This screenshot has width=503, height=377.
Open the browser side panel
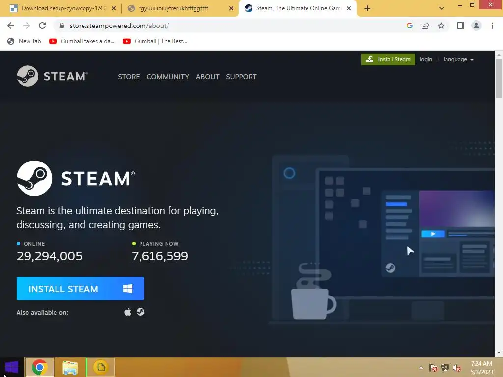(x=461, y=26)
